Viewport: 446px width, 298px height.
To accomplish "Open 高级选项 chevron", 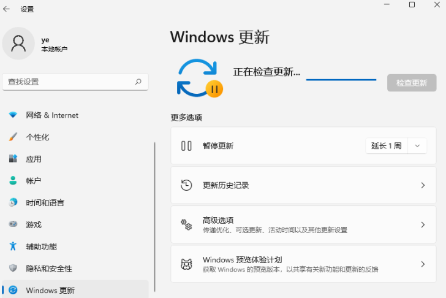I will coord(423,224).
